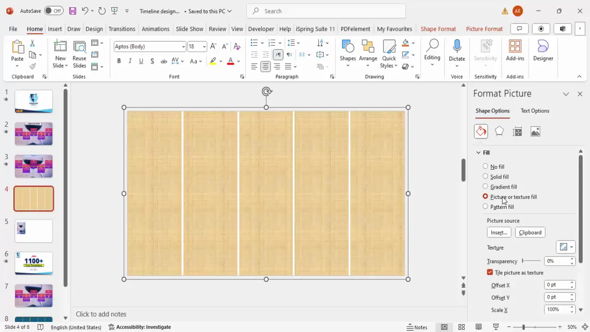Image resolution: width=590 pixels, height=332 pixels.
Task: Switch to Slide Sorter view in status bar
Action: 461,327
